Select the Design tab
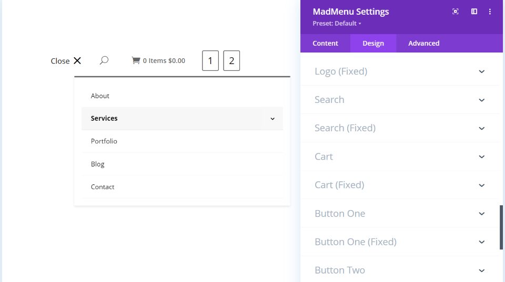 [373, 44]
